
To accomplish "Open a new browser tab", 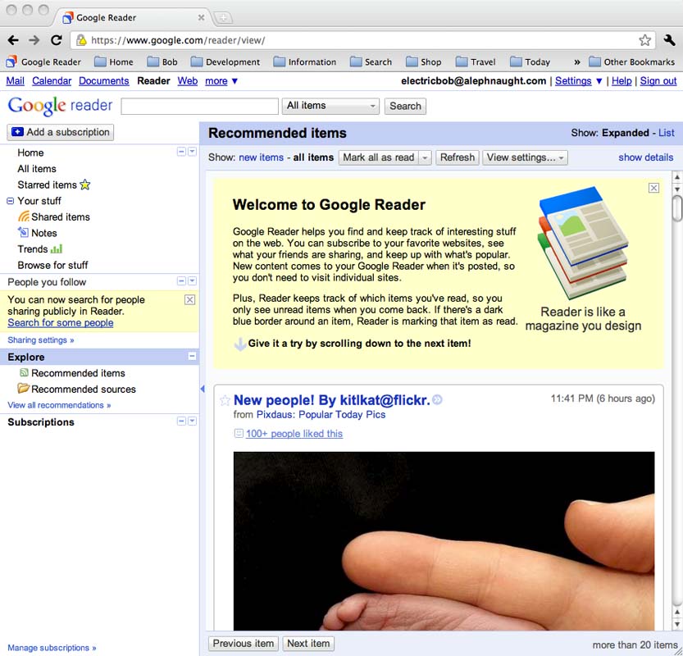I will coord(223,18).
